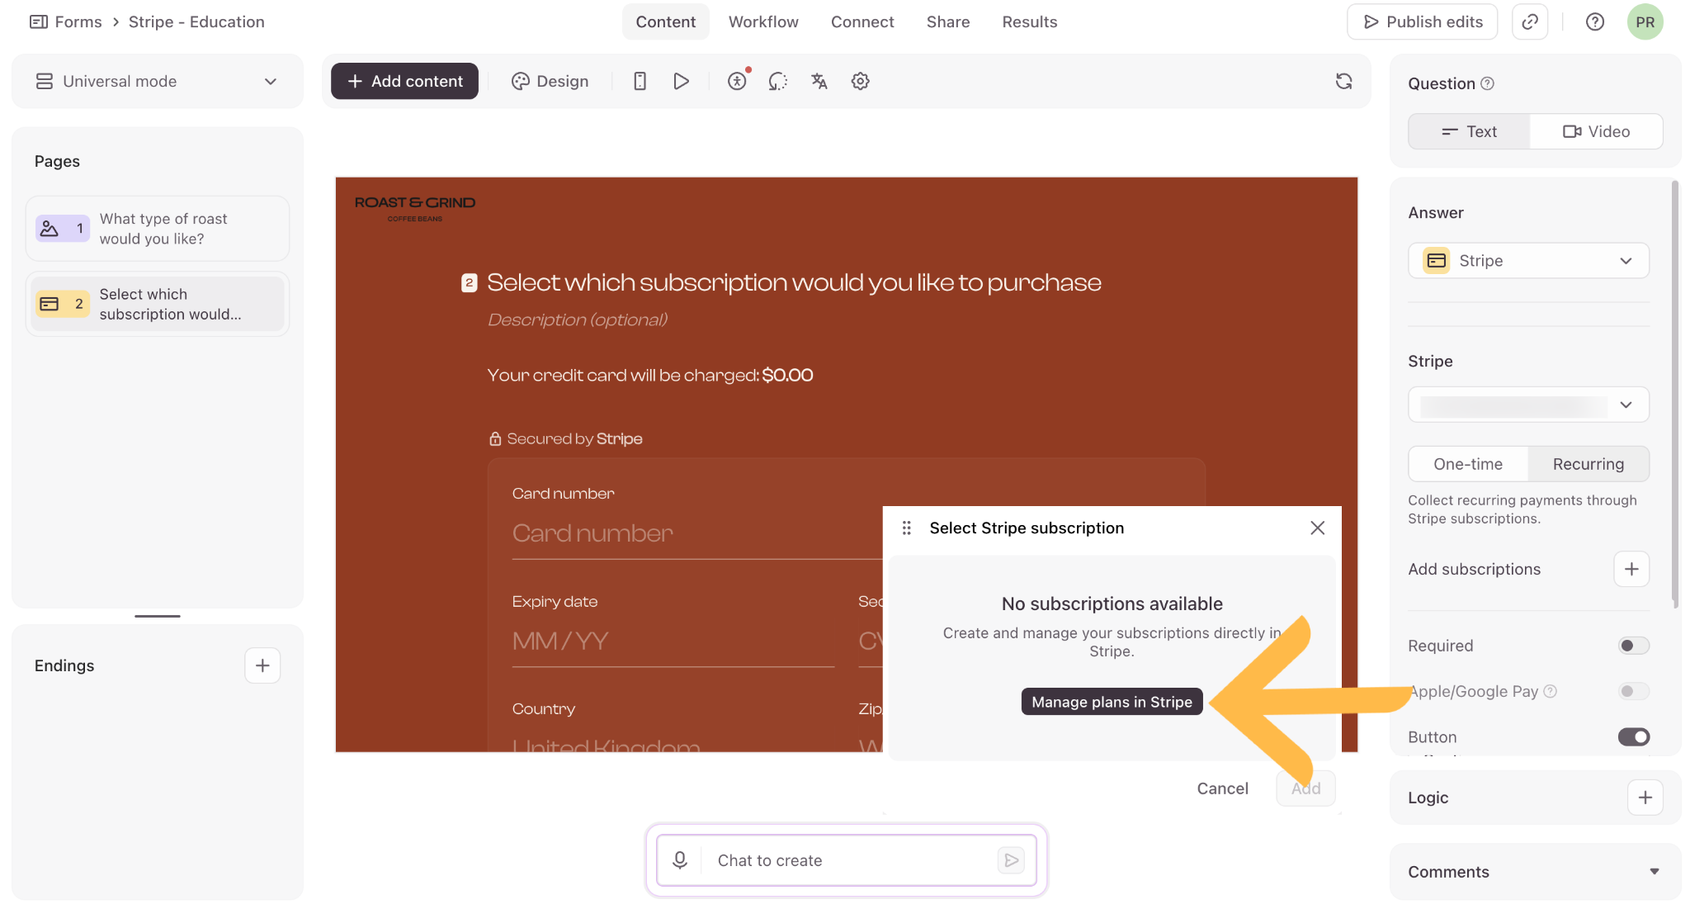The image size is (1690, 909).
Task: Open mobile preview icon in toolbar
Action: [640, 81]
